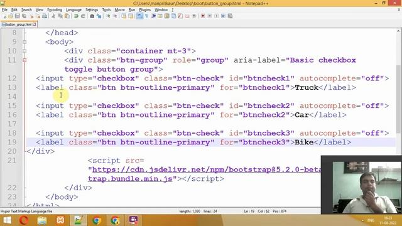The image size is (402, 226).
Task: Open the Tools menu
Action: 106,10
